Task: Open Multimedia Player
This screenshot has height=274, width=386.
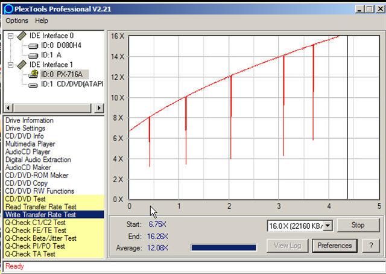Action: [x=30, y=144]
